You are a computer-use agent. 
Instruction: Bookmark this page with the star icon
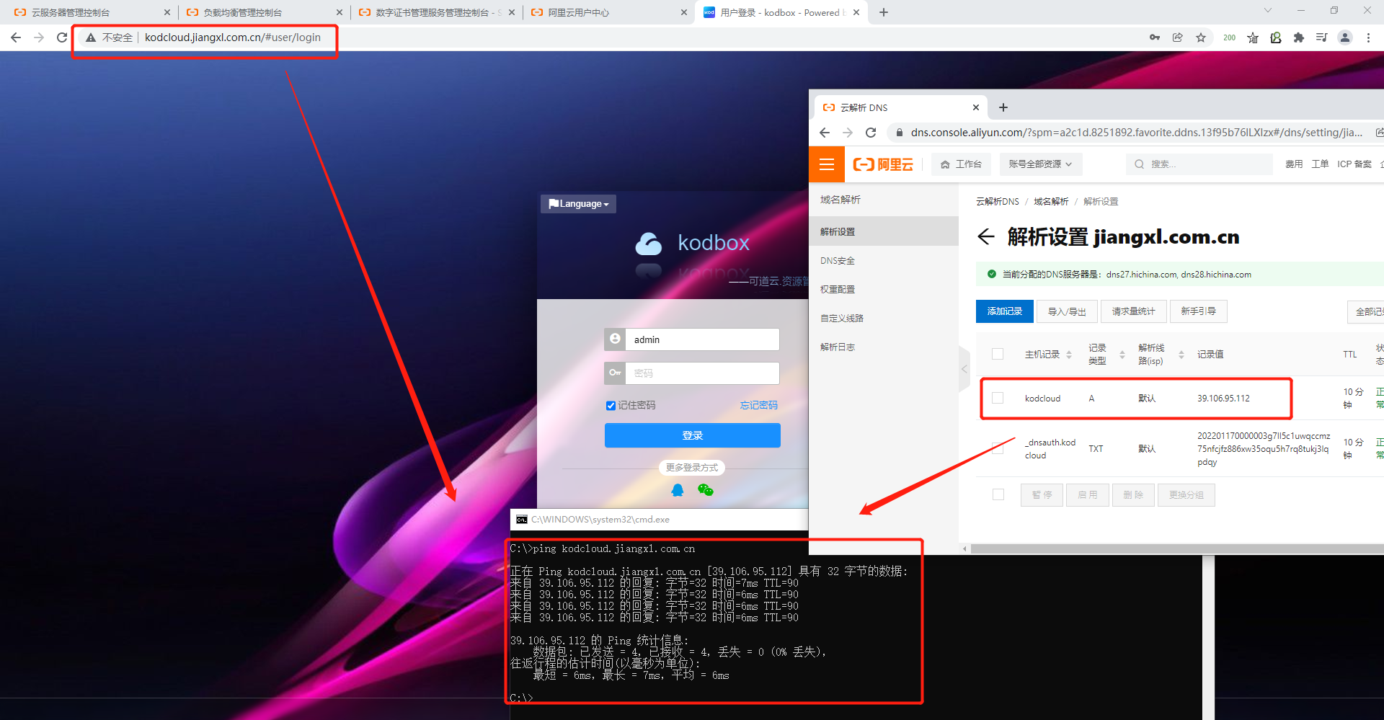click(1201, 37)
